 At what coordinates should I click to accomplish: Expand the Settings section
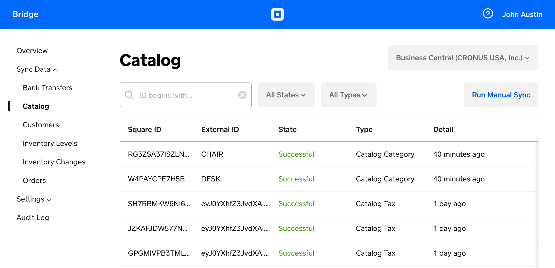pyautogui.click(x=34, y=199)
